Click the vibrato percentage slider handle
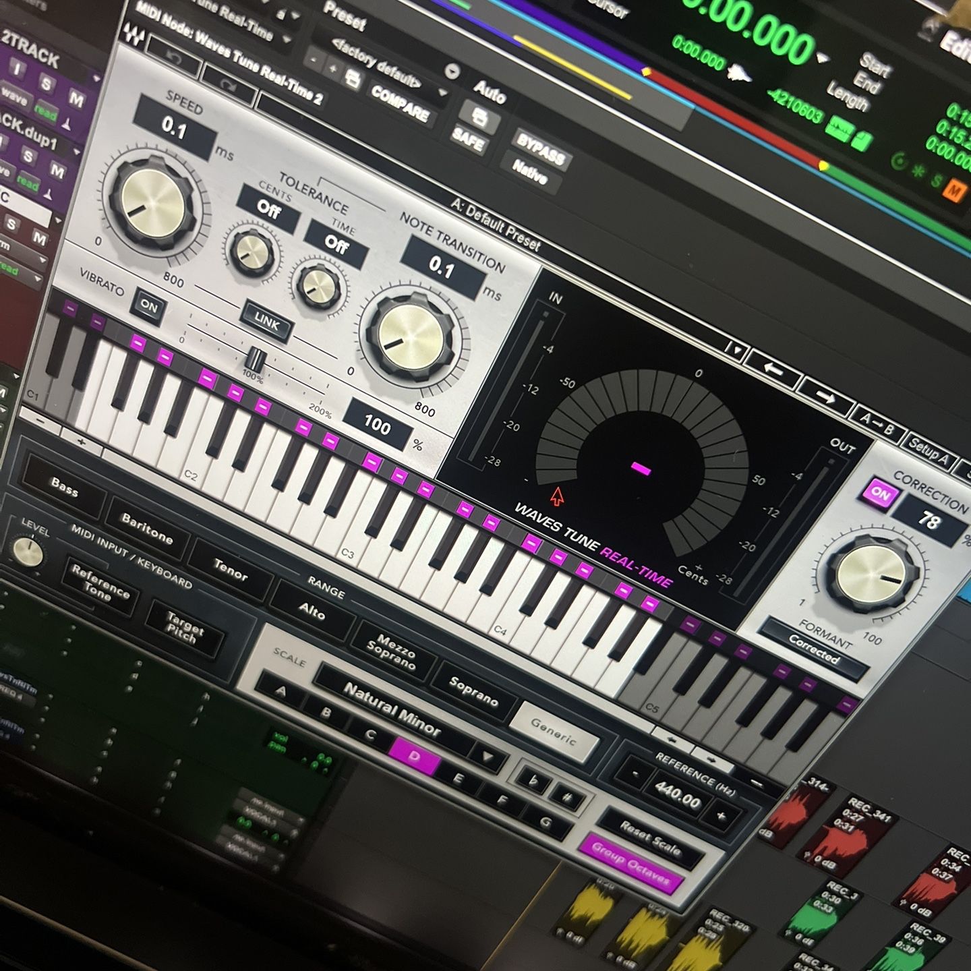 (x=255, y=359)
